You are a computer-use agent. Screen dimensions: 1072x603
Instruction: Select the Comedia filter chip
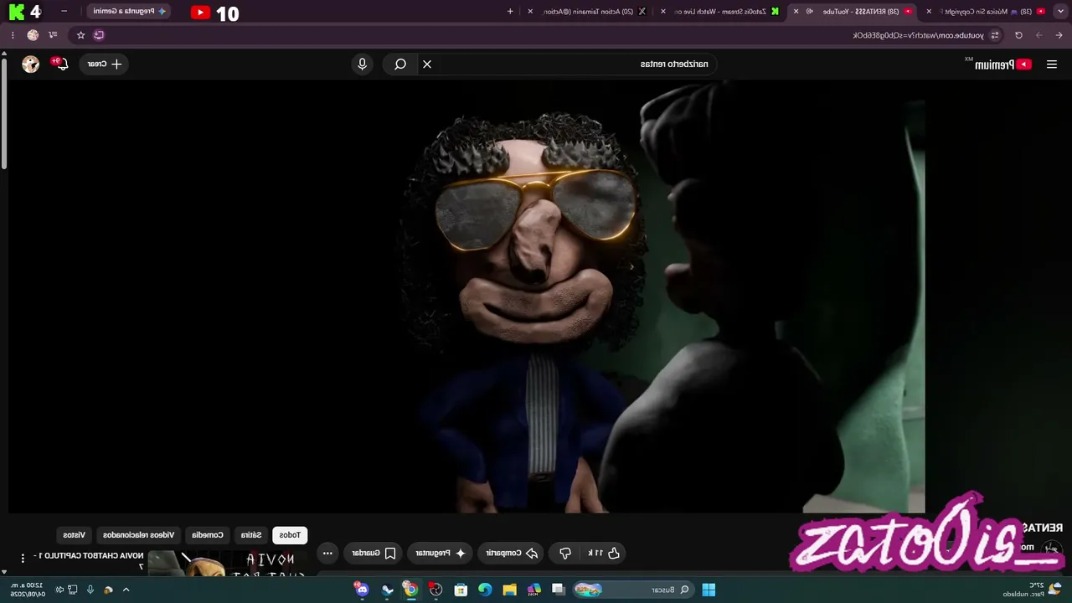tap(208, 535)
